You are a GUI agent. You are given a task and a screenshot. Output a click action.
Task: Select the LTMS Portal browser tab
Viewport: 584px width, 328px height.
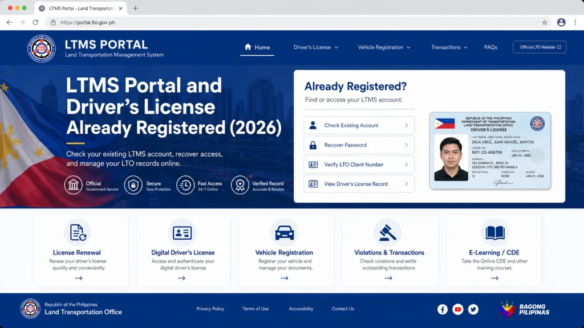pyautogui.click(x=80, y=8)
